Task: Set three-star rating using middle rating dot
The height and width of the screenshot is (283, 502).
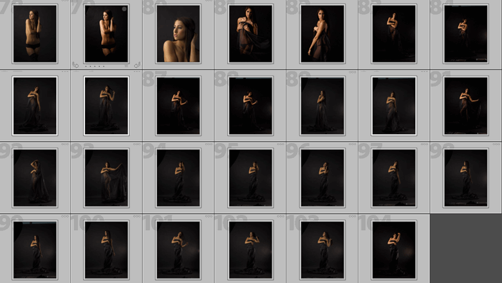Action: pos(95,65)
